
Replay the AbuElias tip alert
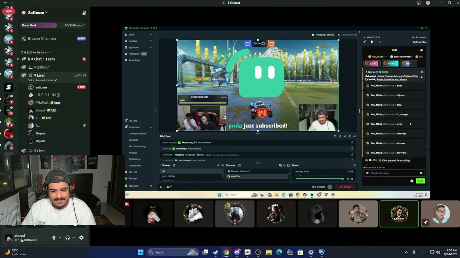click(x=352, y=155)
